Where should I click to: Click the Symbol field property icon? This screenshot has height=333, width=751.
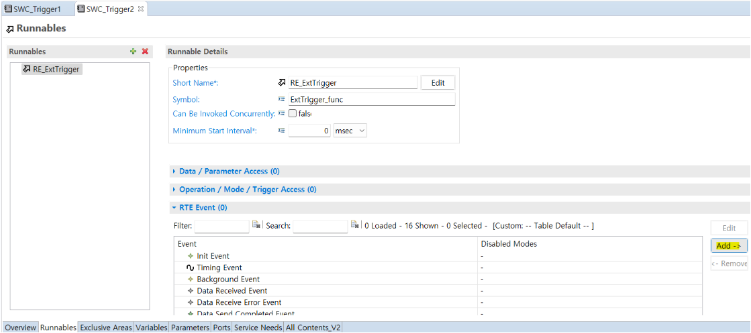(x=282, y=99)
